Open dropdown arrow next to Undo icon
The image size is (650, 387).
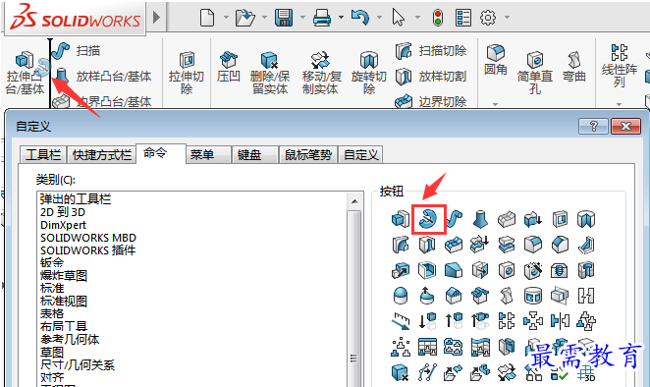coord(379,18)
